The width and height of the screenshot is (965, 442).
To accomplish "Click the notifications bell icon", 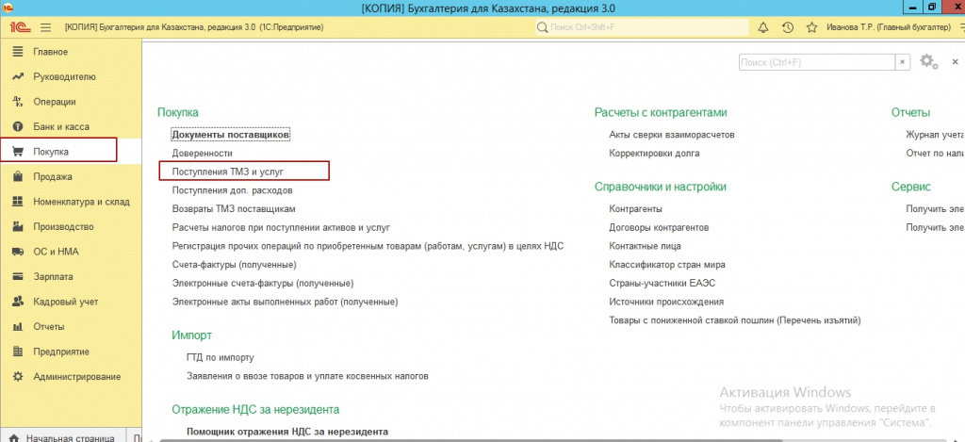I will coord(763,27).
